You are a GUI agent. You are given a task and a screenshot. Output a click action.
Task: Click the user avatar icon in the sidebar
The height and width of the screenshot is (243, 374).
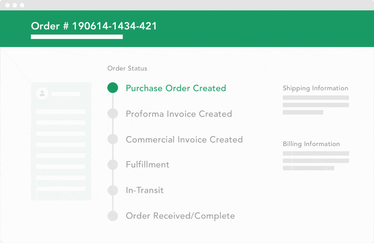pos(42,94)
